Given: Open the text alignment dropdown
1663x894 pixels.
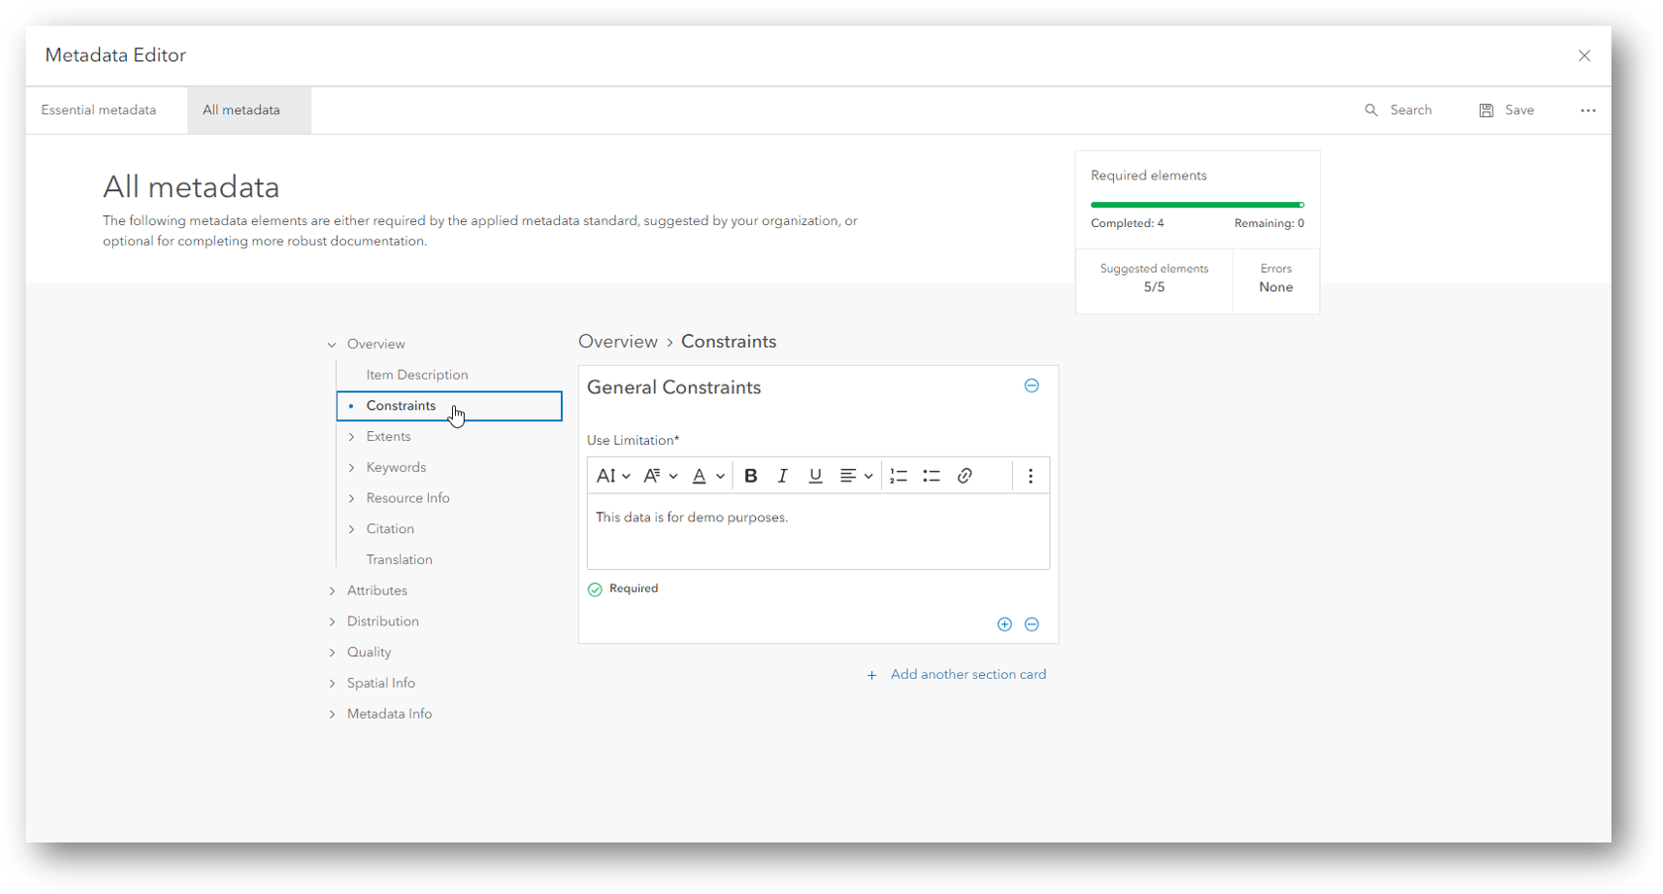Looking at the screenshot, I should click(853, 475).
